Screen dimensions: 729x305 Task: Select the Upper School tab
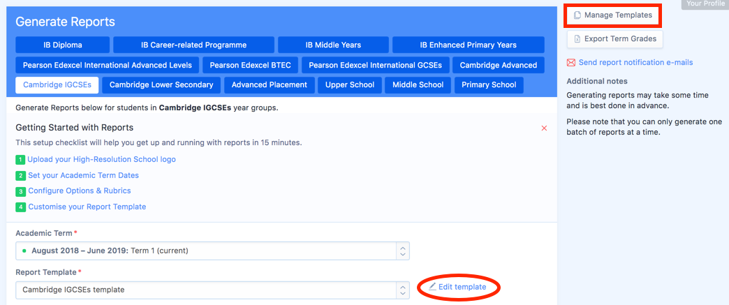[x=350, y=85]
